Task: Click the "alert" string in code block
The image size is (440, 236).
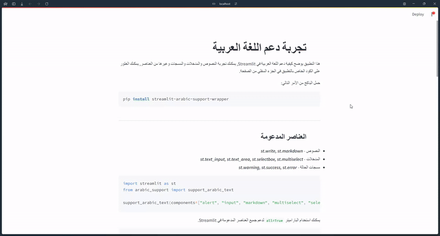Action: pyautogui.click(x=208, y=203)
